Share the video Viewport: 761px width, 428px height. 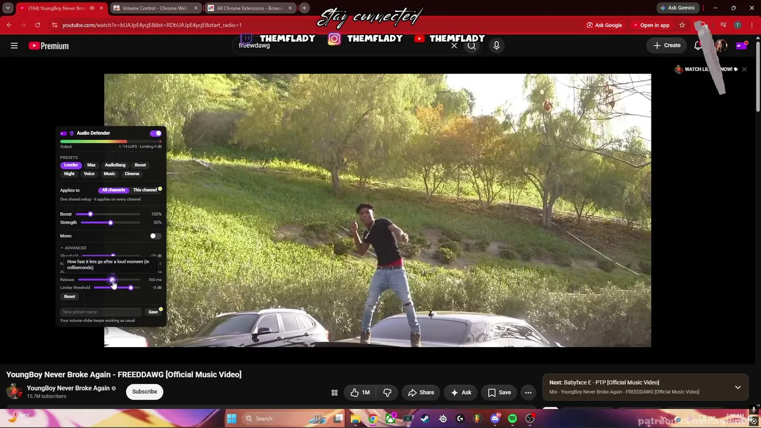click(x=421, y=392)
